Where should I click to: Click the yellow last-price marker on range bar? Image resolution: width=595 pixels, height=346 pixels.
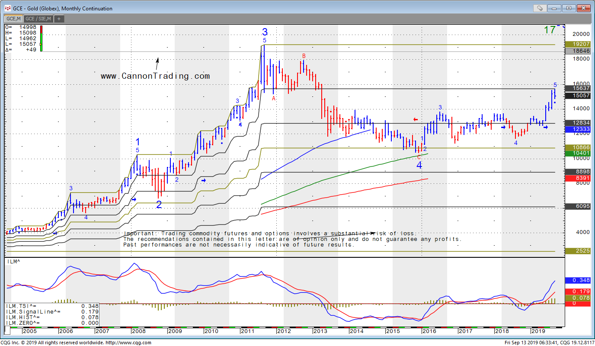coord(41,44)
